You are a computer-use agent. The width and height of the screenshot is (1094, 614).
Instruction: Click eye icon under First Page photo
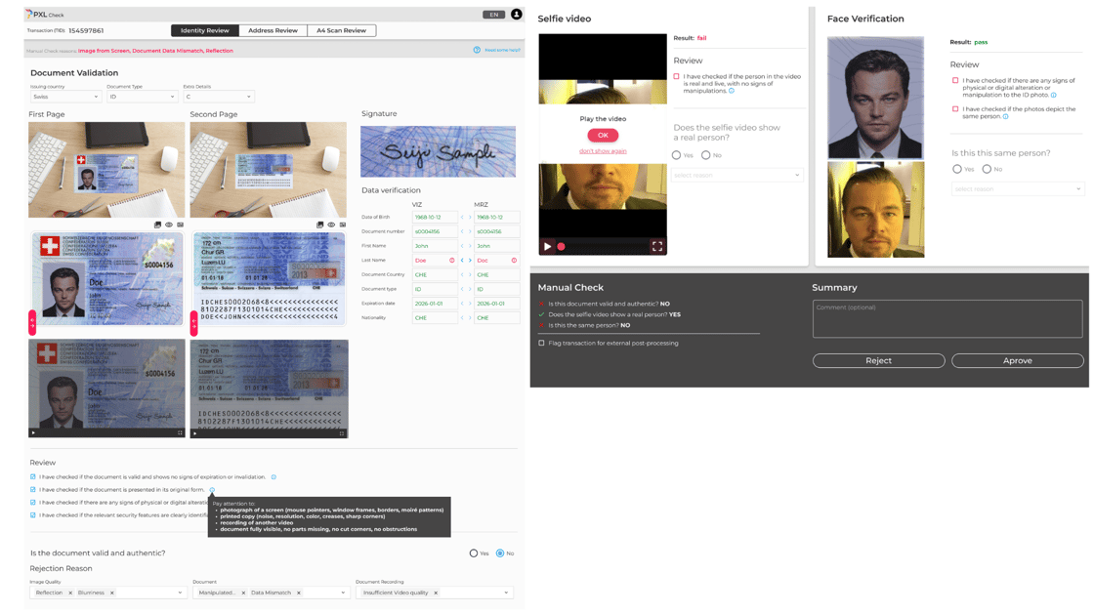168,225
